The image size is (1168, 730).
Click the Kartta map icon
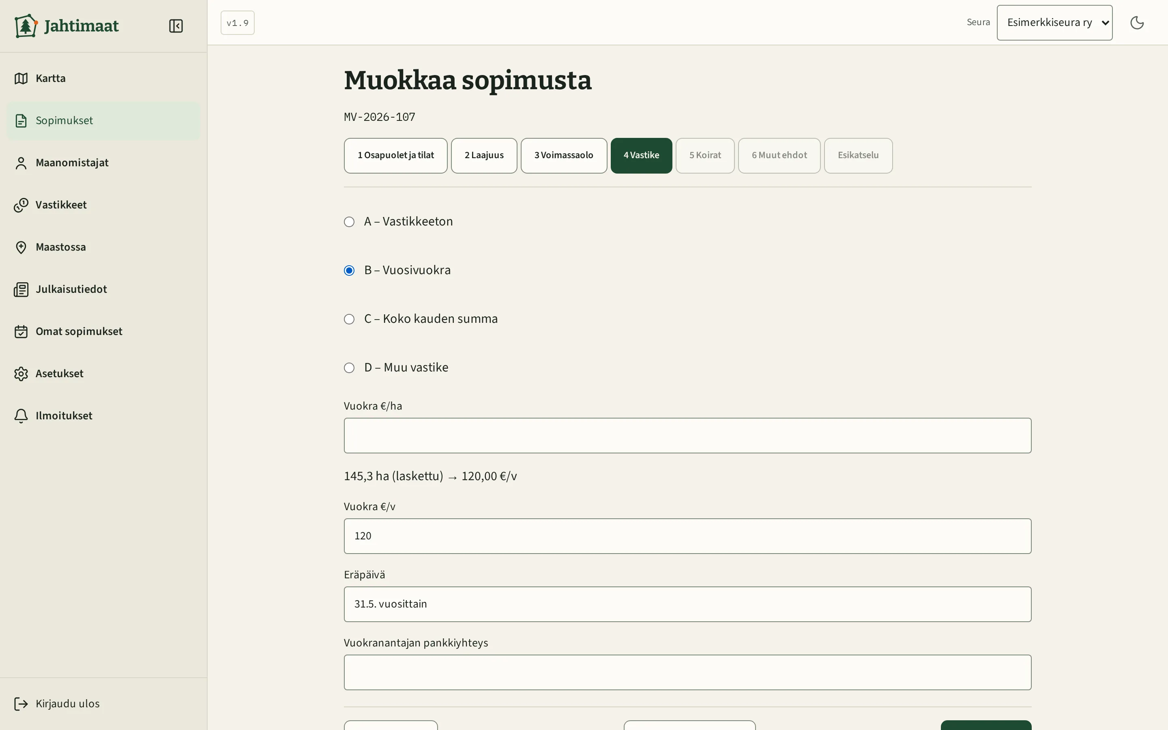click(21, 78)
